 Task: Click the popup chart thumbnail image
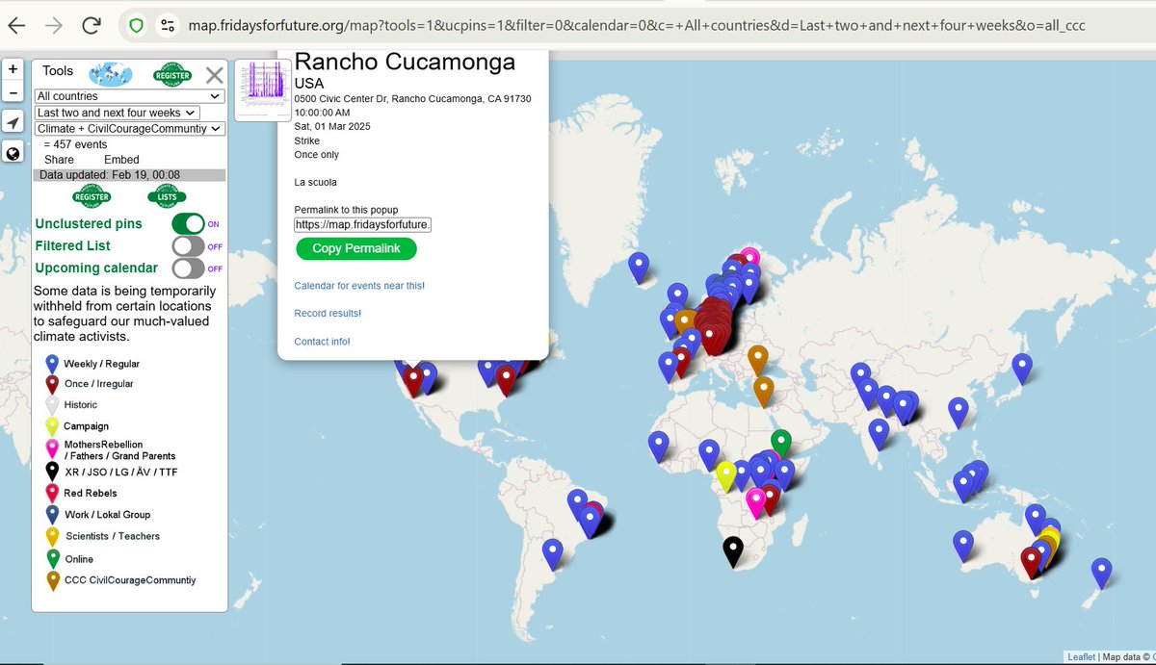click(x=263, y=89)
